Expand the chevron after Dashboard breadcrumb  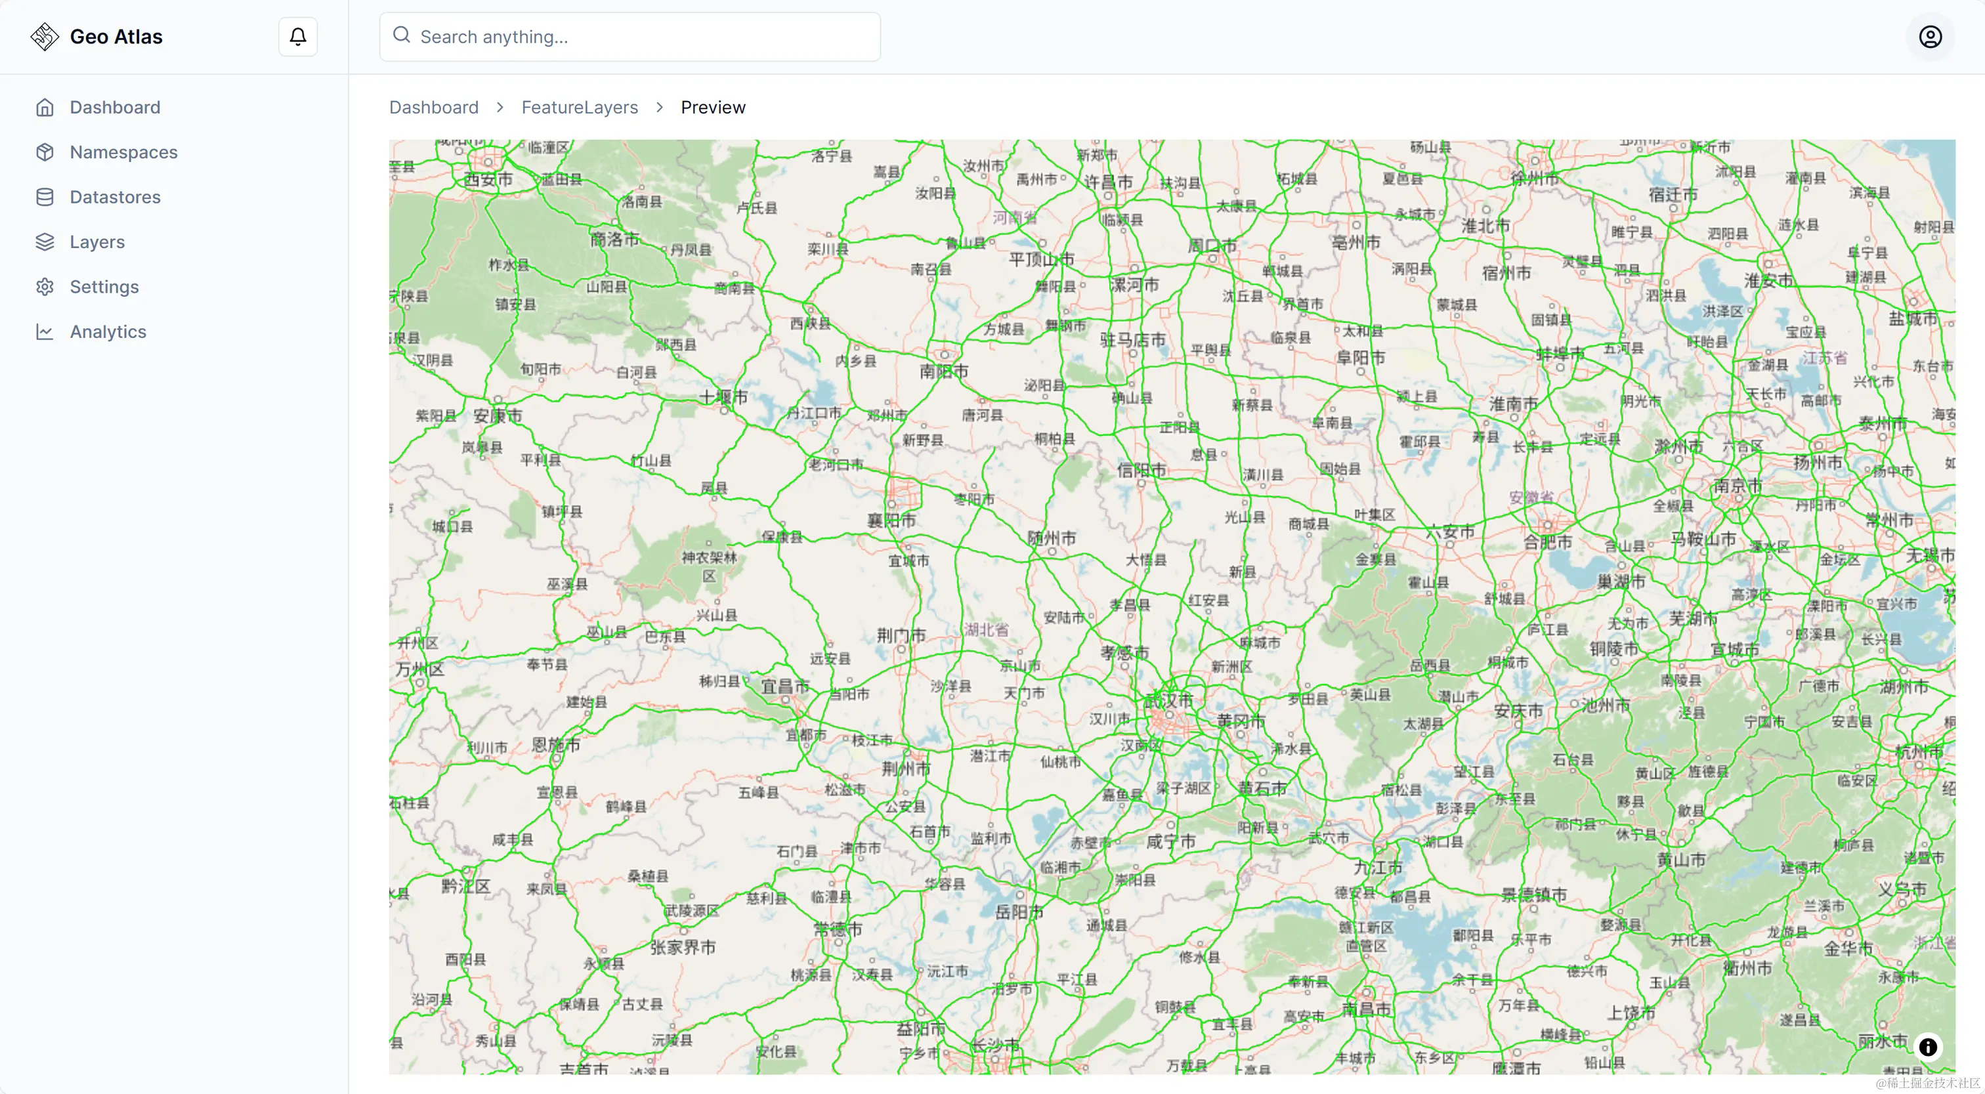pos(500,107)
